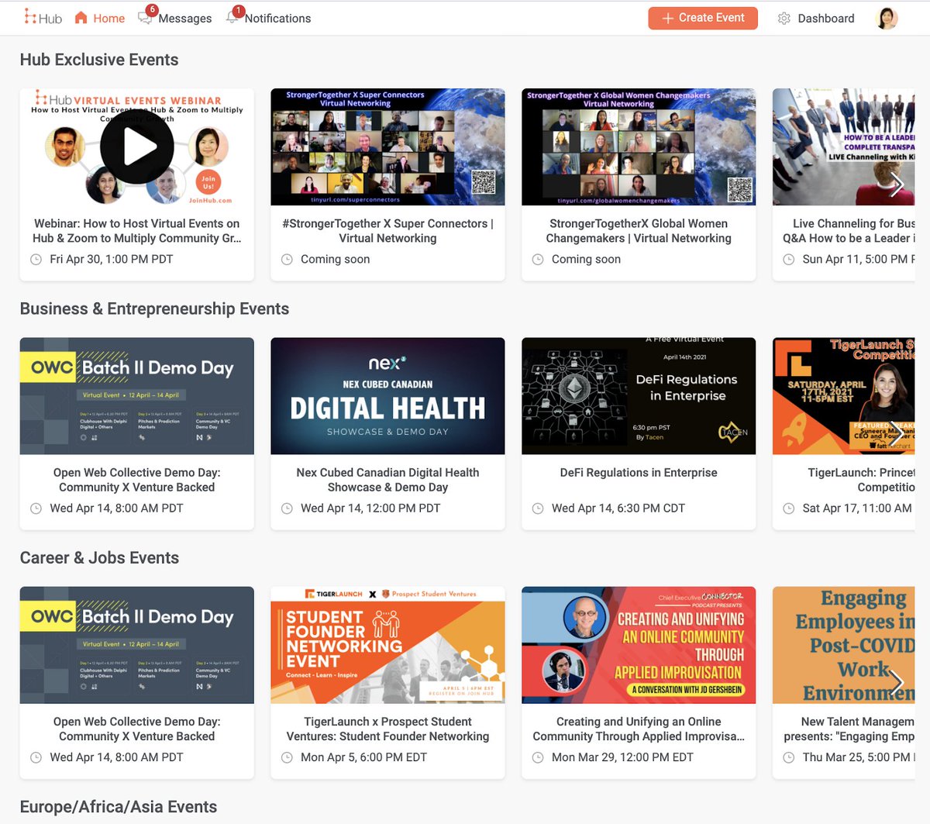Open Student Founder Networking Event thumbnail
Viewport: 930px width, 824px height.
(x=387, y=645)
